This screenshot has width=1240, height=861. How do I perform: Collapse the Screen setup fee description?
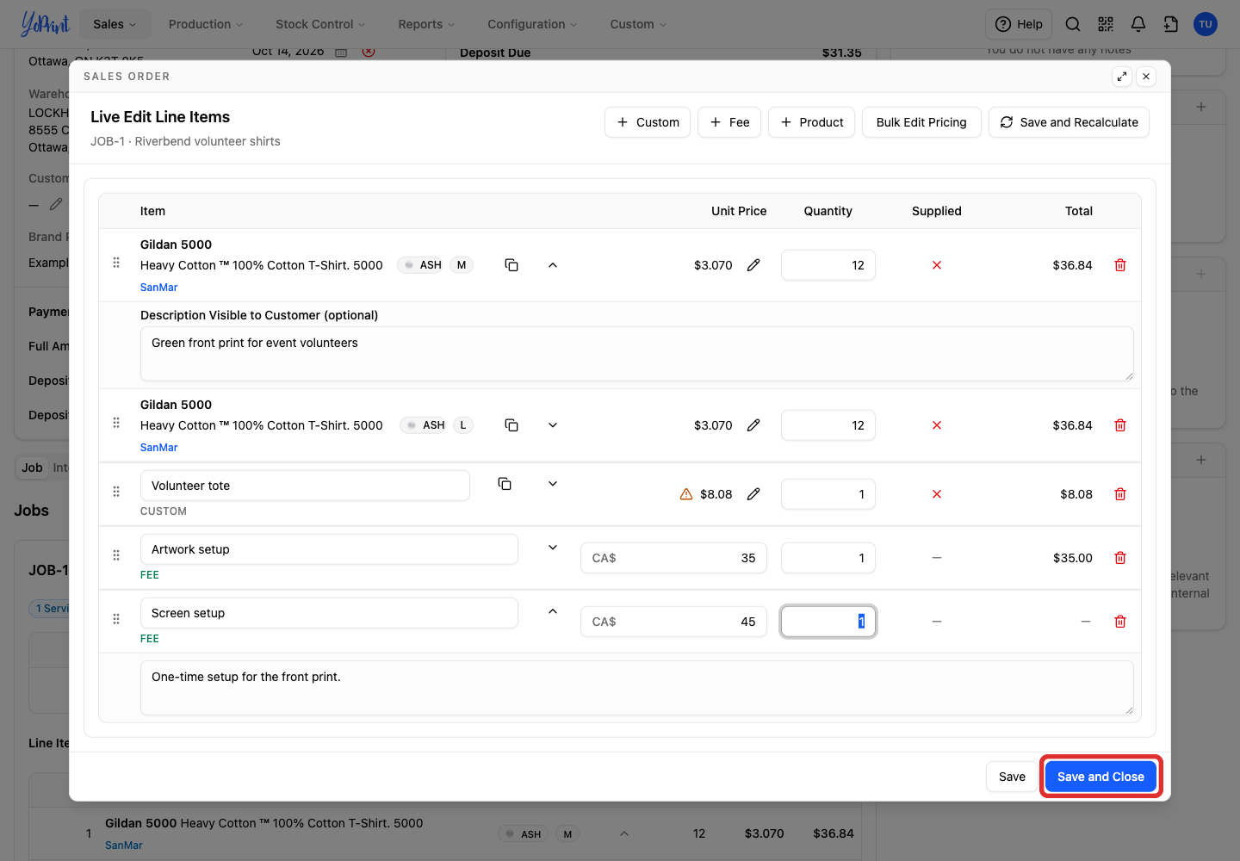pos(553,611)
